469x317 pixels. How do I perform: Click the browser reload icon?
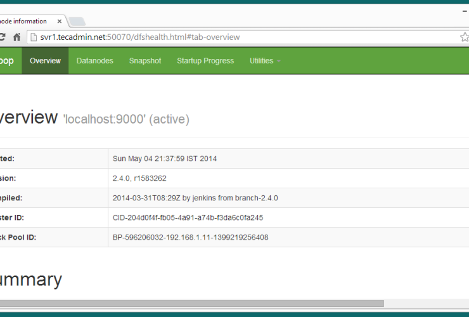[x=3, y=37]
